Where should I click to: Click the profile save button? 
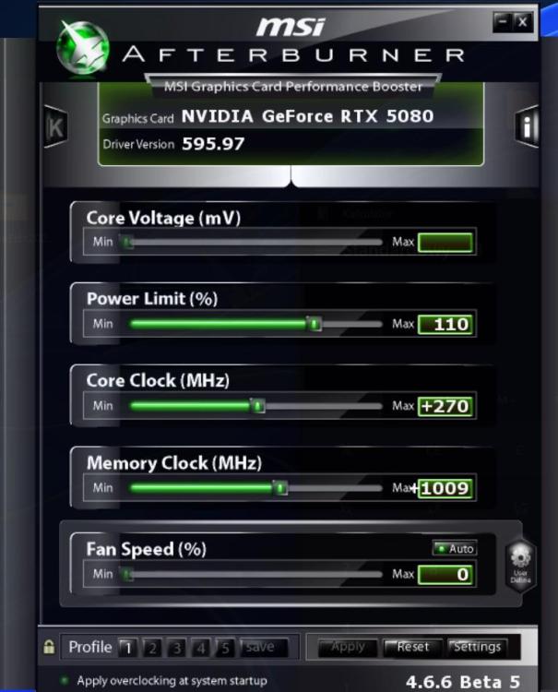point(263,648)
